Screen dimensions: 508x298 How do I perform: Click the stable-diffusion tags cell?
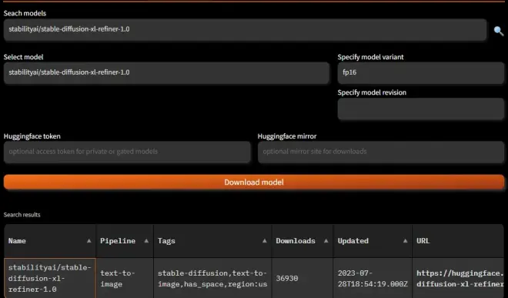[212, 278]
